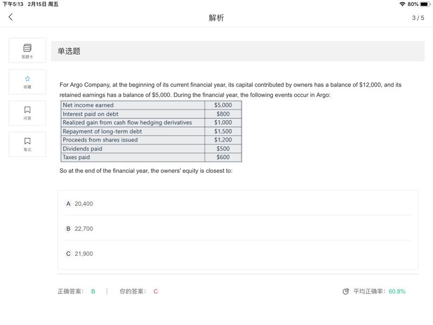Tap the Wi-Fi status icon
This screenshot has width=433, height=325.
pos(402,4)
